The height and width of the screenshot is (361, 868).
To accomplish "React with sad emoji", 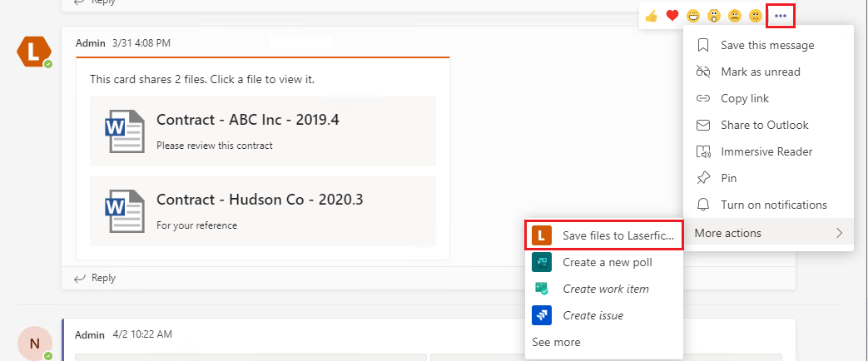I will coord(735,16).
